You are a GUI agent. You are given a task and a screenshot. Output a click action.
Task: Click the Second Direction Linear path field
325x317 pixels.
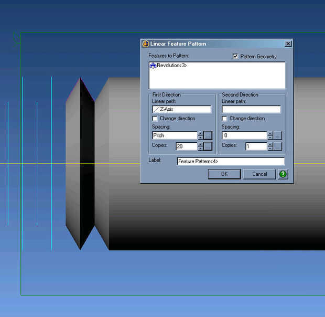click(252, 109)
